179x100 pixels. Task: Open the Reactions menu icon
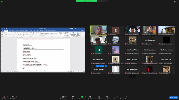coord(107,97)
